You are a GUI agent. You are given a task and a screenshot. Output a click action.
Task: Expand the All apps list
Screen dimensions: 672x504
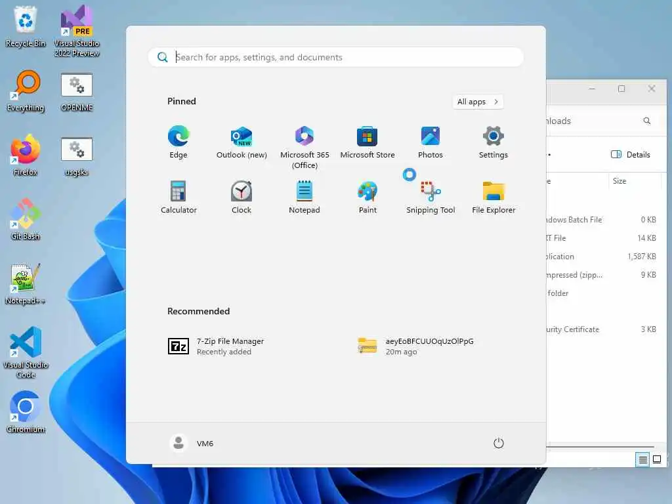tap(478, 102)
